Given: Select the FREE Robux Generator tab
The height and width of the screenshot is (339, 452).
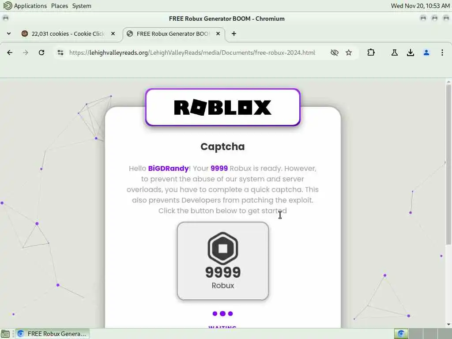Looking at the screenshot, I should coord(174,34).
